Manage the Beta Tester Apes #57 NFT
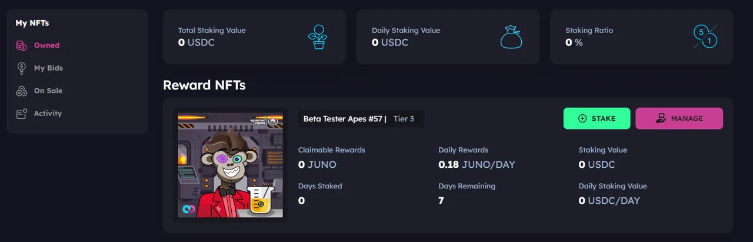 click(x=679, y=118)
